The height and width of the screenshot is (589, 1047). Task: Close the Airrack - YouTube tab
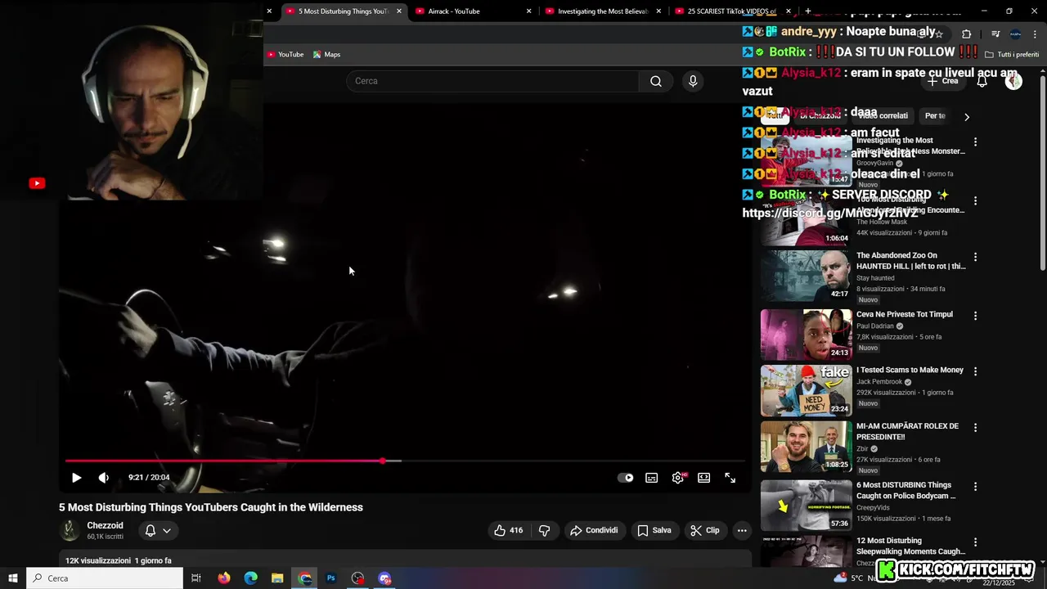pos(529,11)
